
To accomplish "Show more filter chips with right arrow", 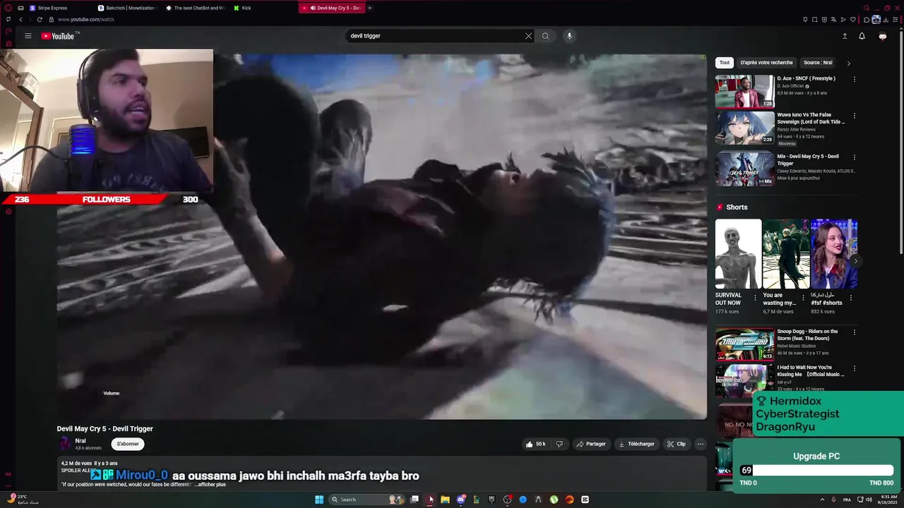I will click(848, 63).
